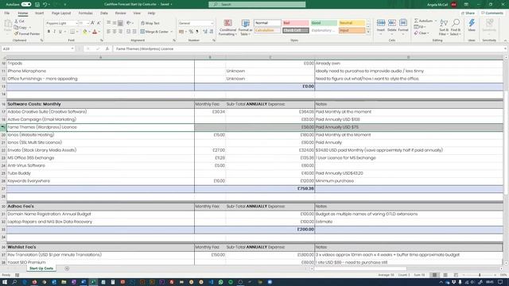Switch to the Page Layout tab
Viewport: 509px width, 286px height.
tap(61, 14)
